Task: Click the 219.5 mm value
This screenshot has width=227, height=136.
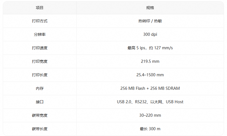Action: (150, 61)
